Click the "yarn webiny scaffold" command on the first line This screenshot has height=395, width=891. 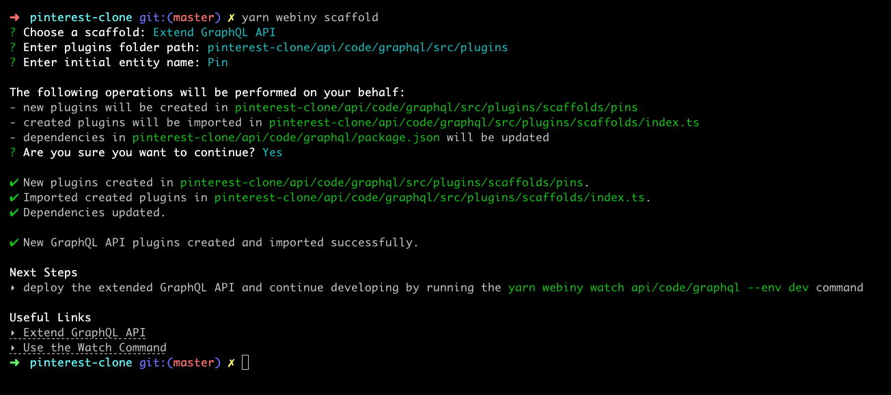(310, 17)
